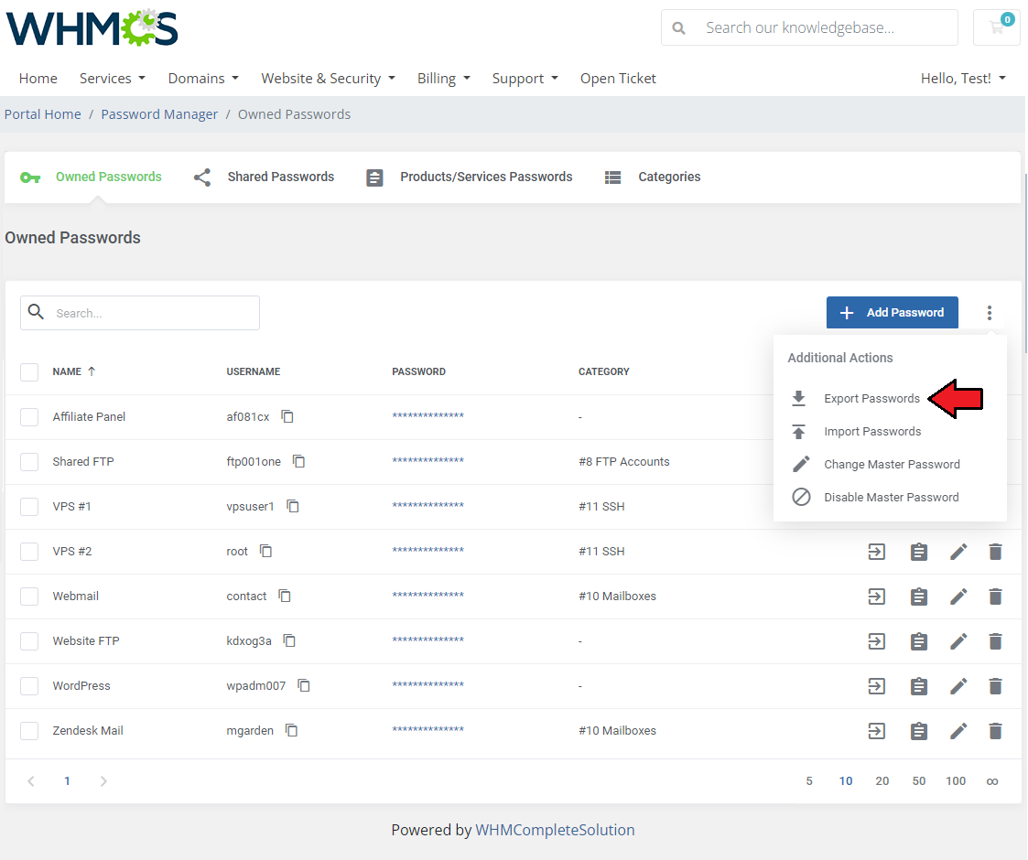Click the clipboard icon for Webmail
Viewport: 1028px width, 860px height.
918,597
